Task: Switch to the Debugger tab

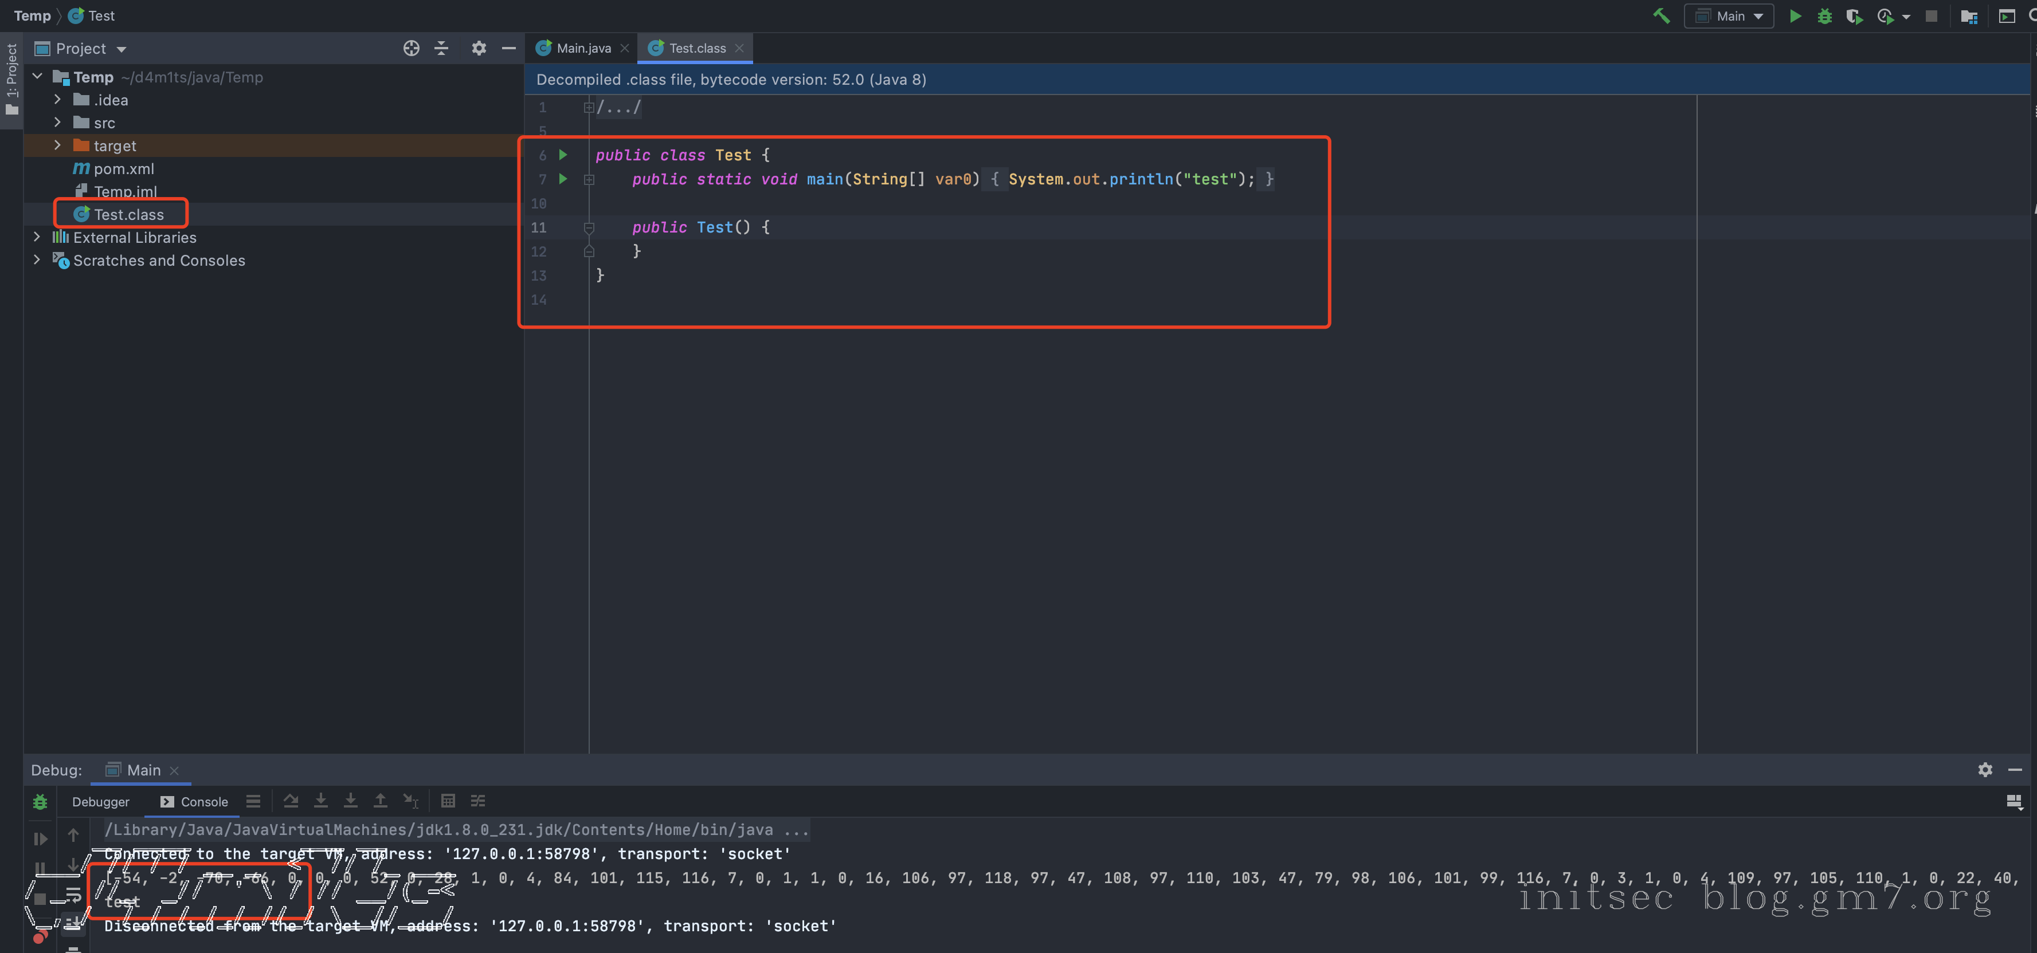Action: [x=100, y=801]
